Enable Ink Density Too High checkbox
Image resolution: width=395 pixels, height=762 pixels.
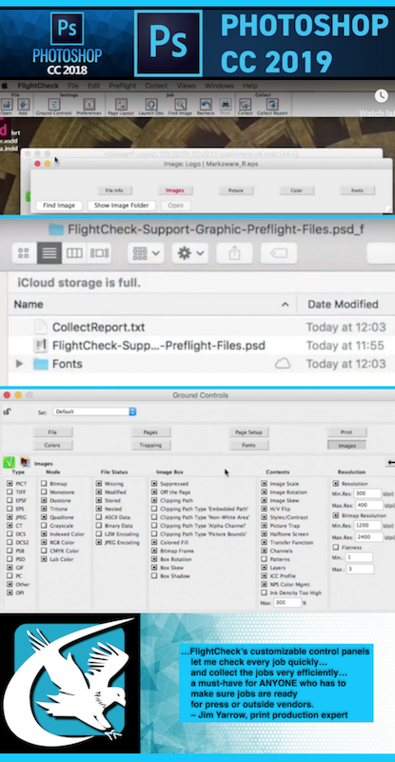(x=265, y=592)
